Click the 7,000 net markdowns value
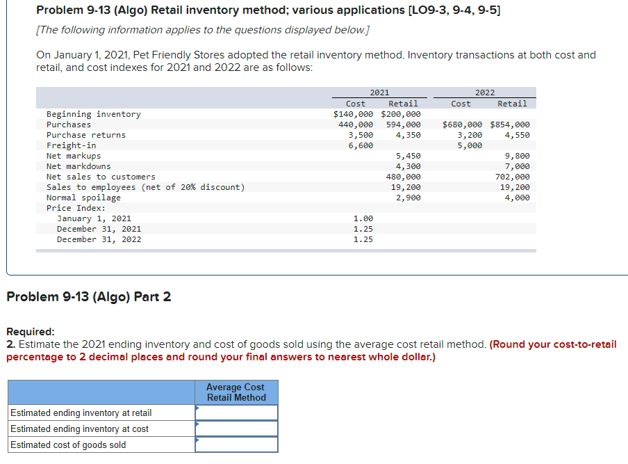 tap(517, 166)
